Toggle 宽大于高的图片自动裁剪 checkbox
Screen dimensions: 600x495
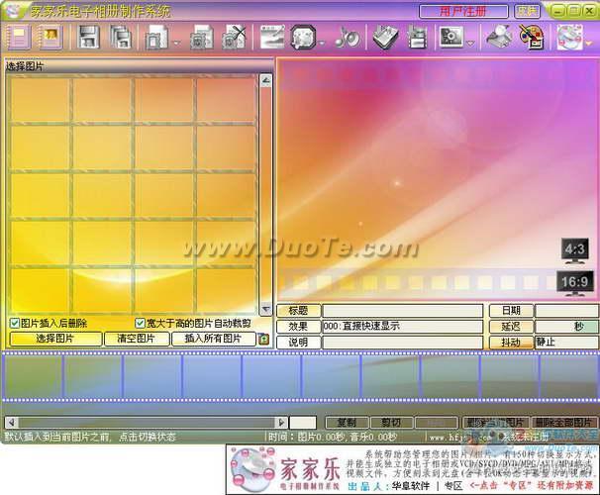click(x=140, y=324)
